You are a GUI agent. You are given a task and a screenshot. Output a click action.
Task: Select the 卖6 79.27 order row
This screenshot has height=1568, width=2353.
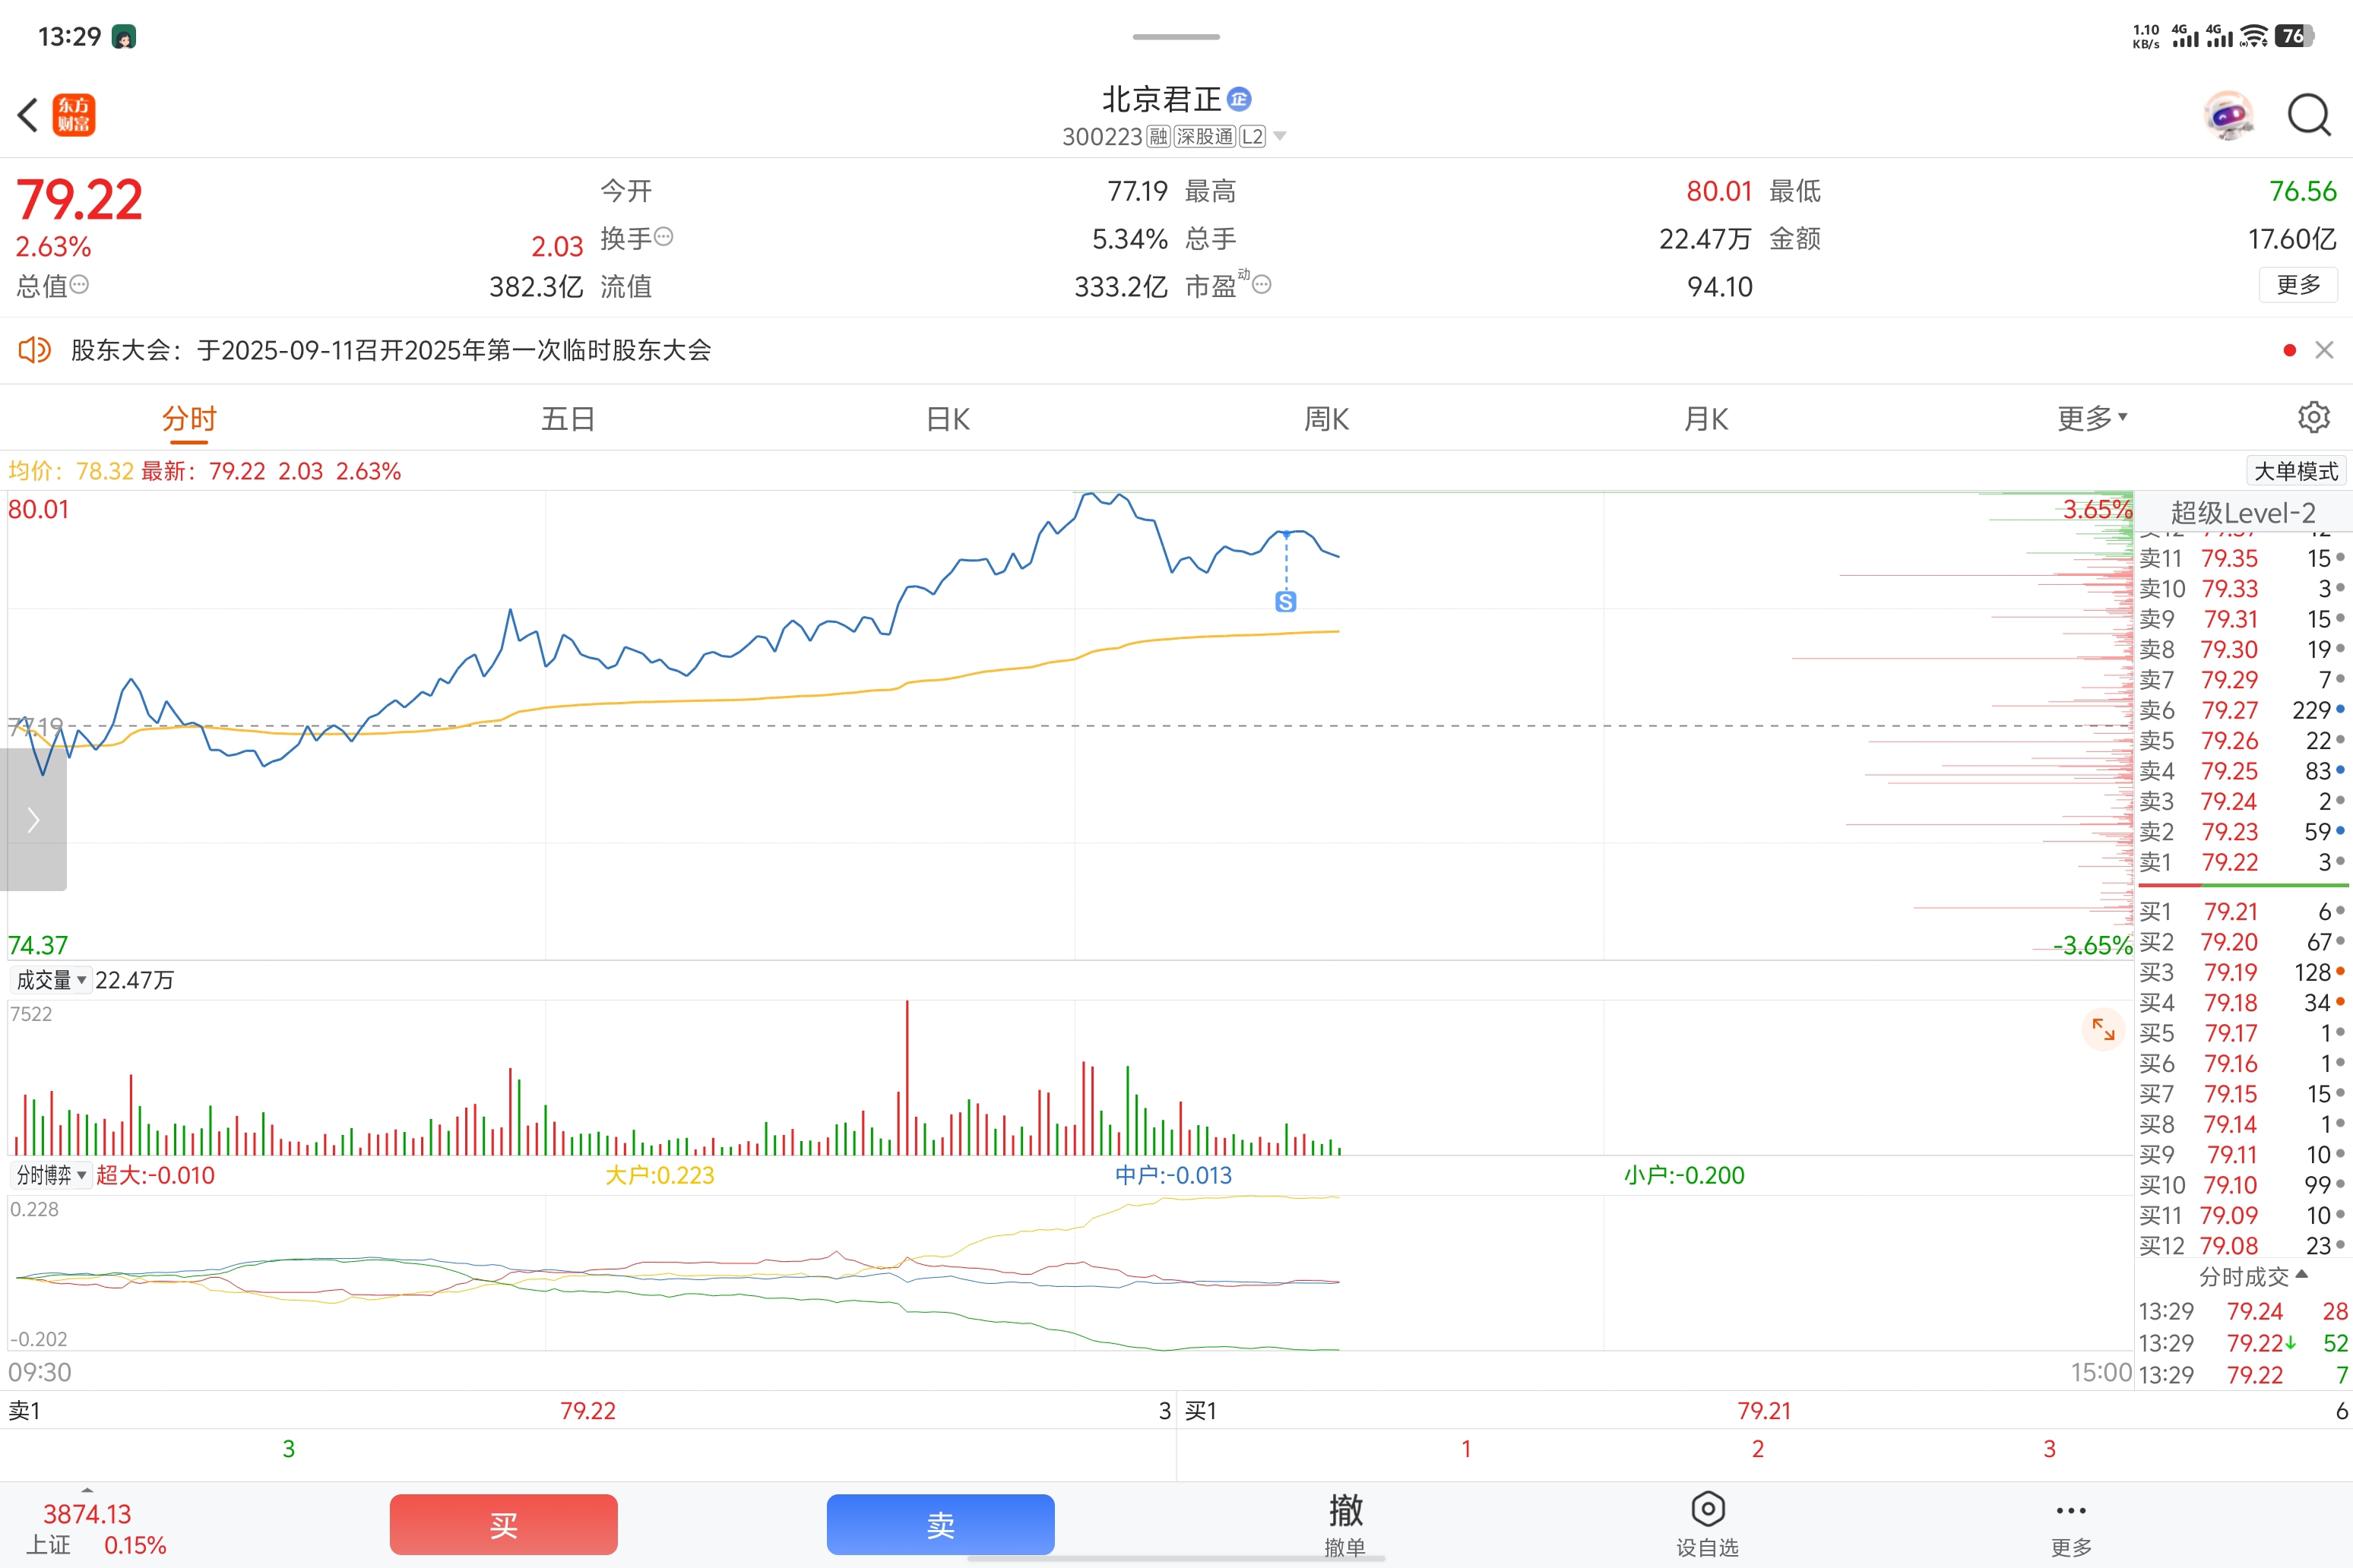pos(2242,710)
